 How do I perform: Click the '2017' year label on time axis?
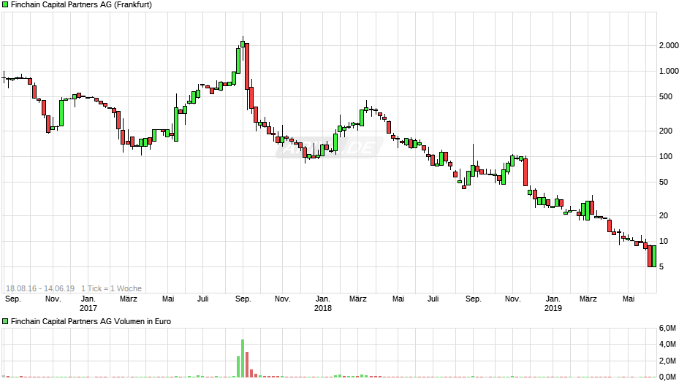pos(88,308)
